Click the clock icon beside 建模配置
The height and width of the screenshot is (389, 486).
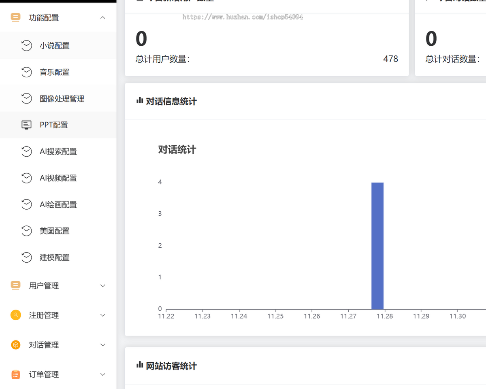pyautogui.click(x=26, y=257)
